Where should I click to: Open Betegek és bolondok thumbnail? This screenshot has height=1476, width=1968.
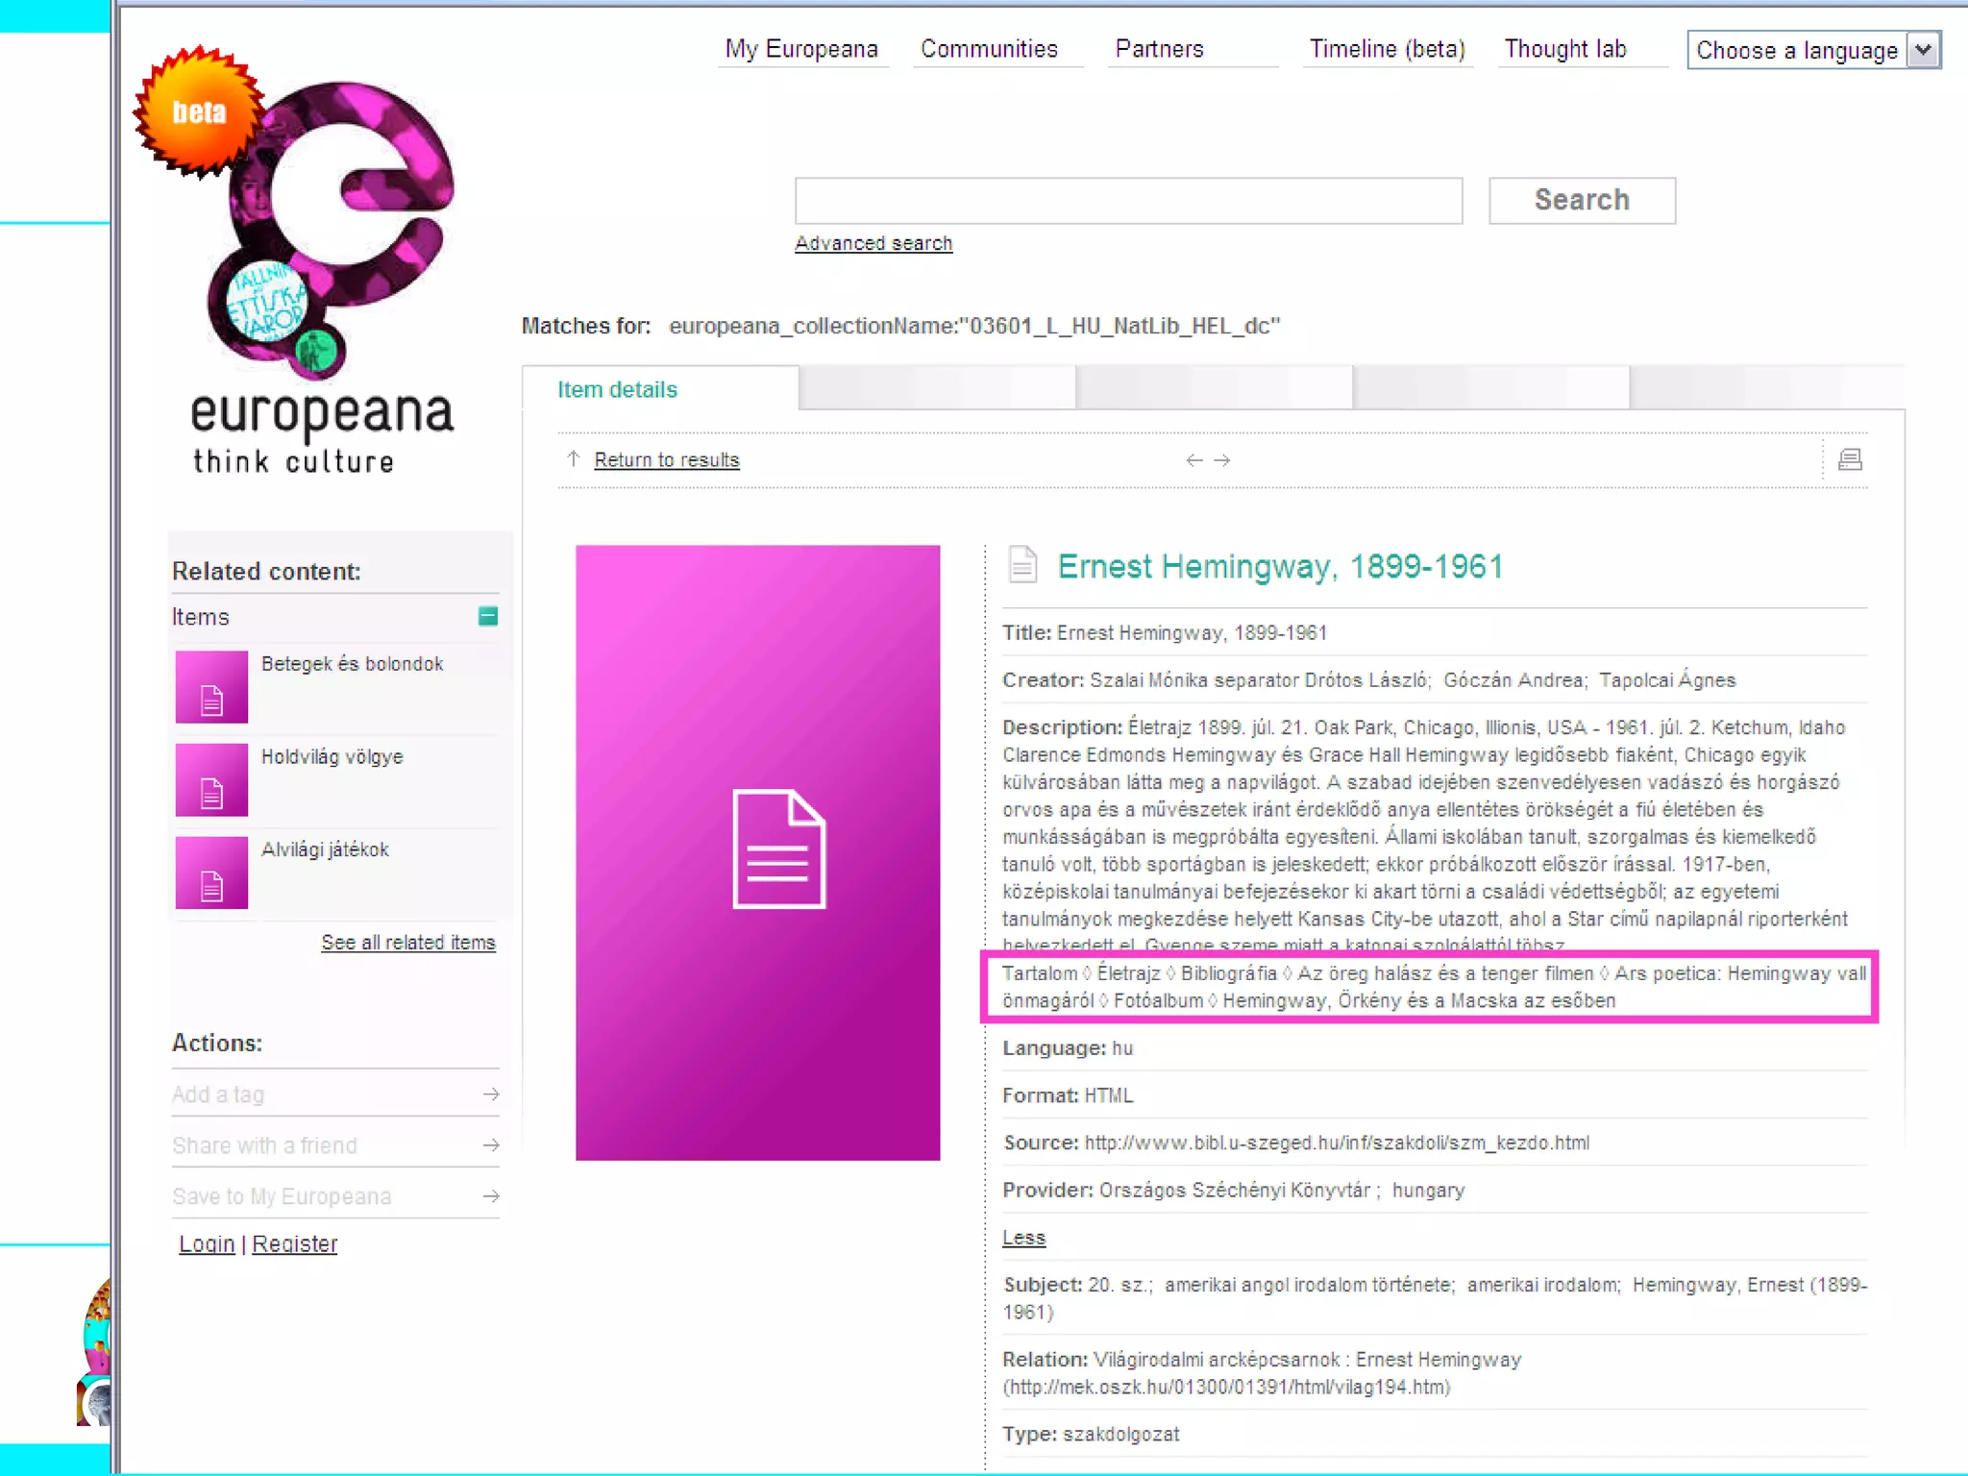point(211,686)
